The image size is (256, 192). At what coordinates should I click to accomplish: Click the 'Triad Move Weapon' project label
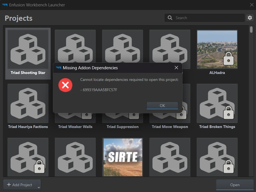170,127
